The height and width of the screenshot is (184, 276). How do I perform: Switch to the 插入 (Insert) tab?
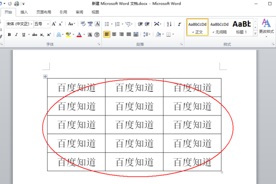(x=24, y=12)
